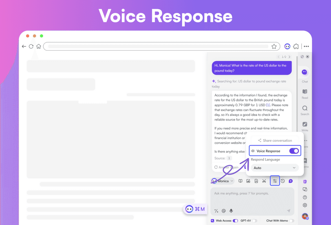
Task: Enable the GPT-4V toggle
Action: [x=255, y=221]
